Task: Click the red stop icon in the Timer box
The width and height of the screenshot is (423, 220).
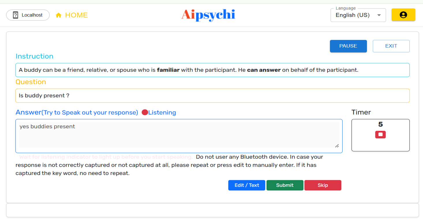Action: point(380,134)
